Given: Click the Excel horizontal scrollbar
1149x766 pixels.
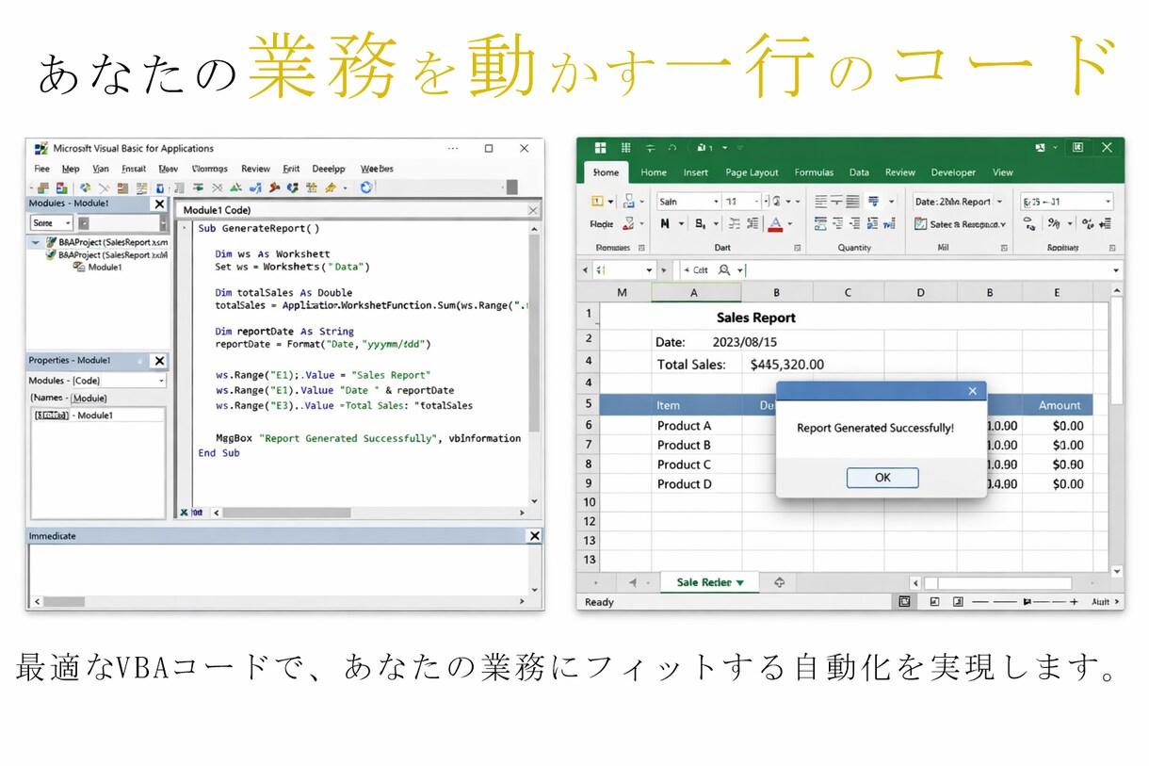Looking at the screenshot, I should tap(999, 583).
